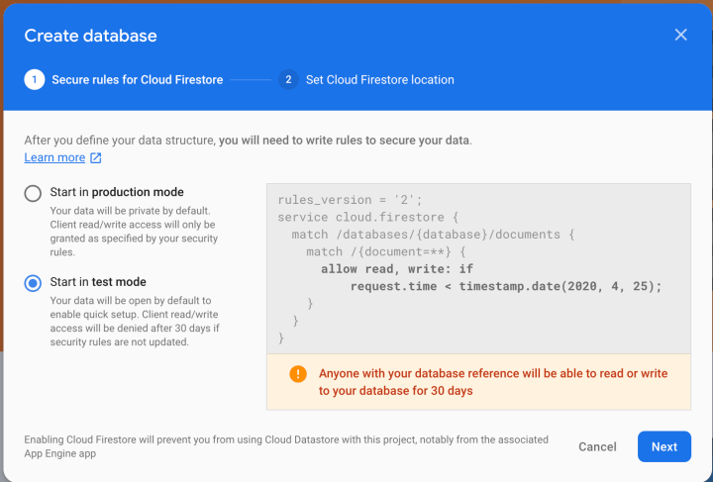Open the Learn more link

coord(54,157)
